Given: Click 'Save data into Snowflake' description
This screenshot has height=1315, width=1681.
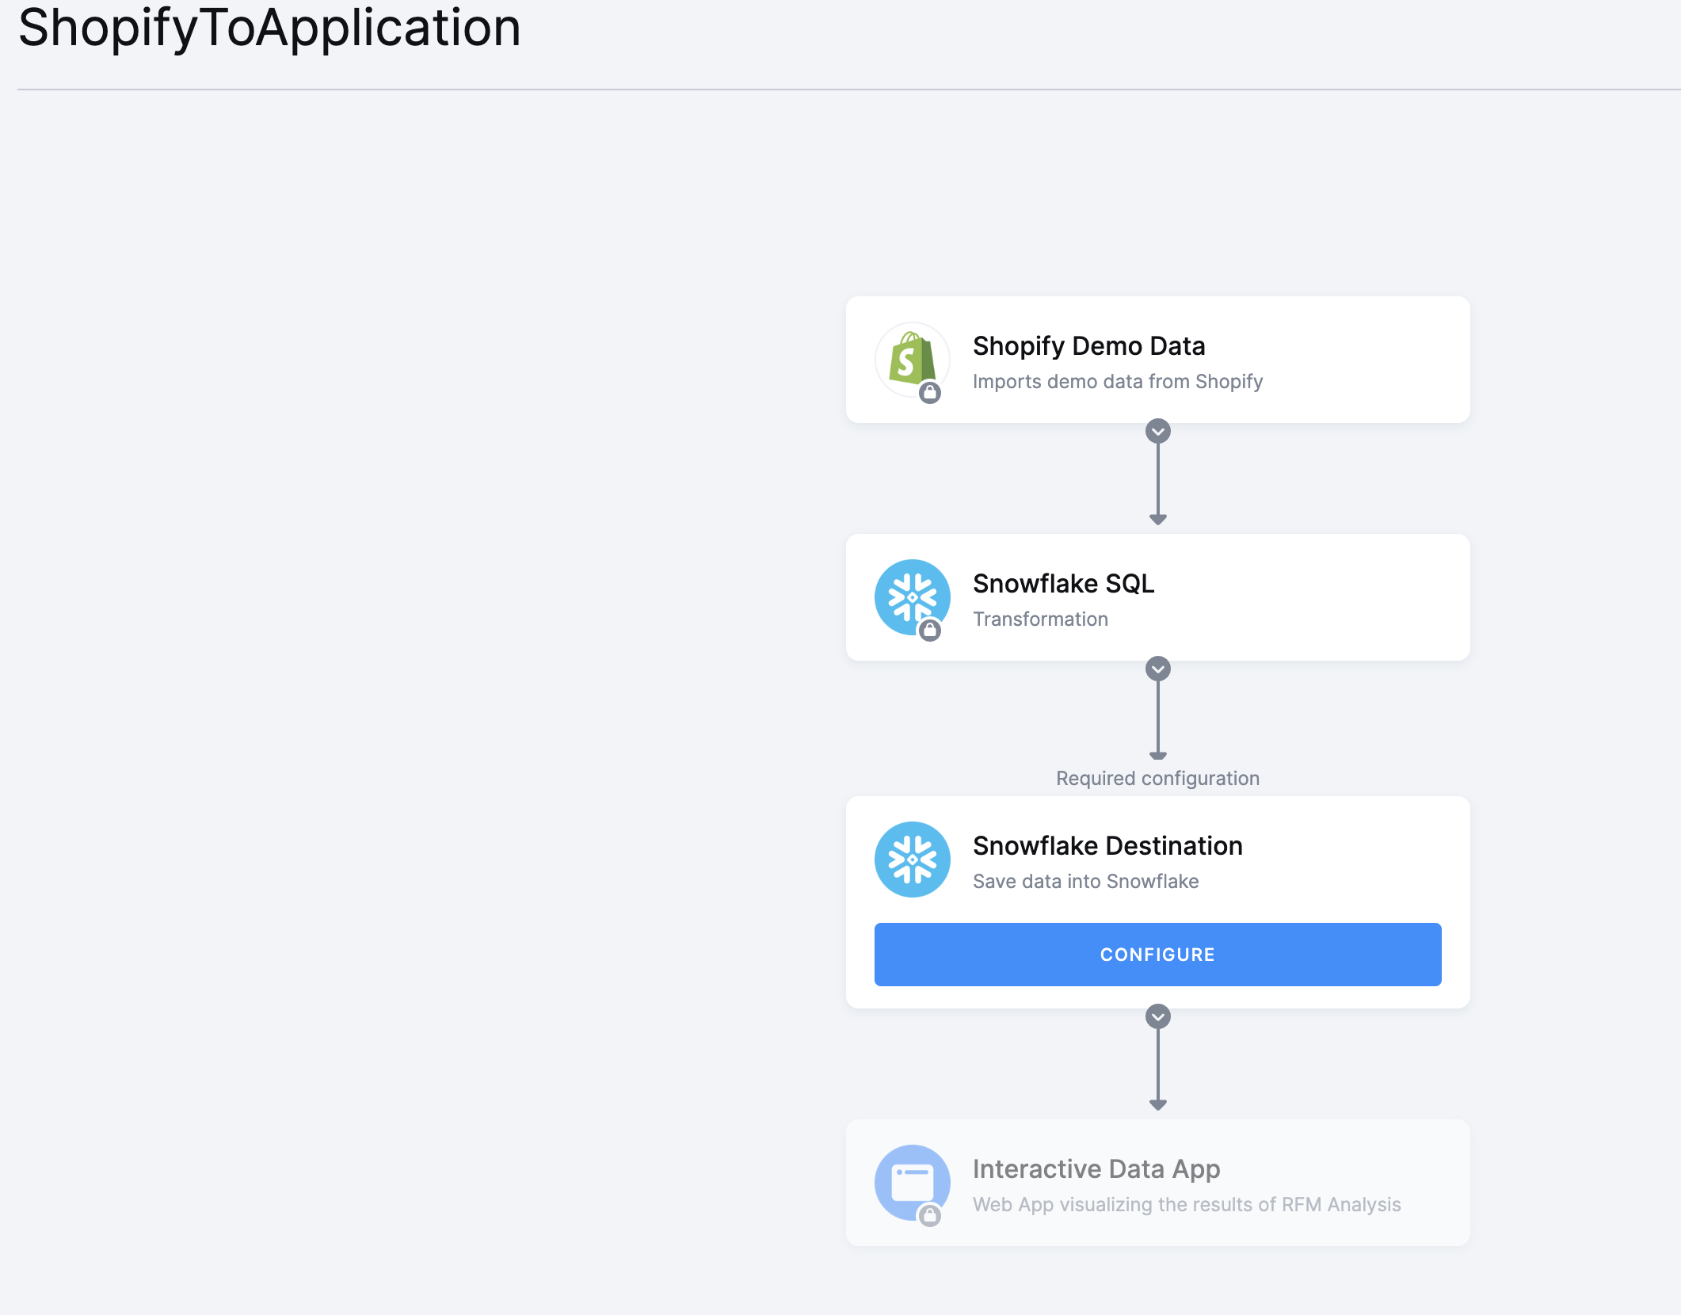Looking at the screenshot, I should click(x=1085, y=882).
